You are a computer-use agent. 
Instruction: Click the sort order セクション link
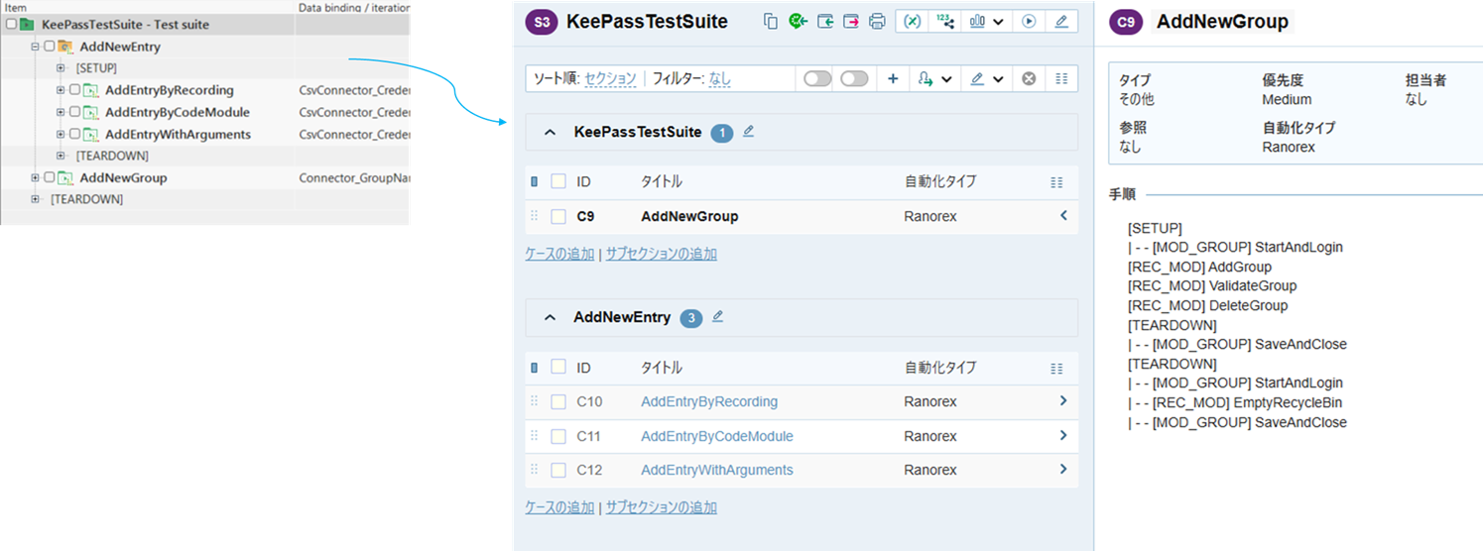[x=610, y=79]
